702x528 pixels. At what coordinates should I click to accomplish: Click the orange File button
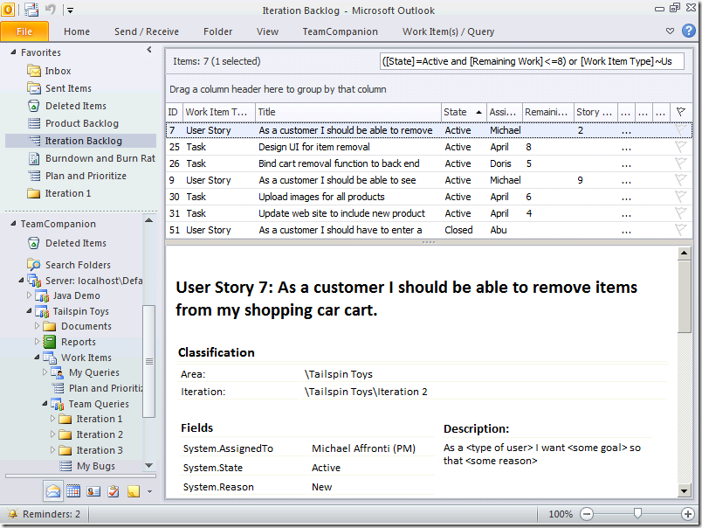coord(24,31)
